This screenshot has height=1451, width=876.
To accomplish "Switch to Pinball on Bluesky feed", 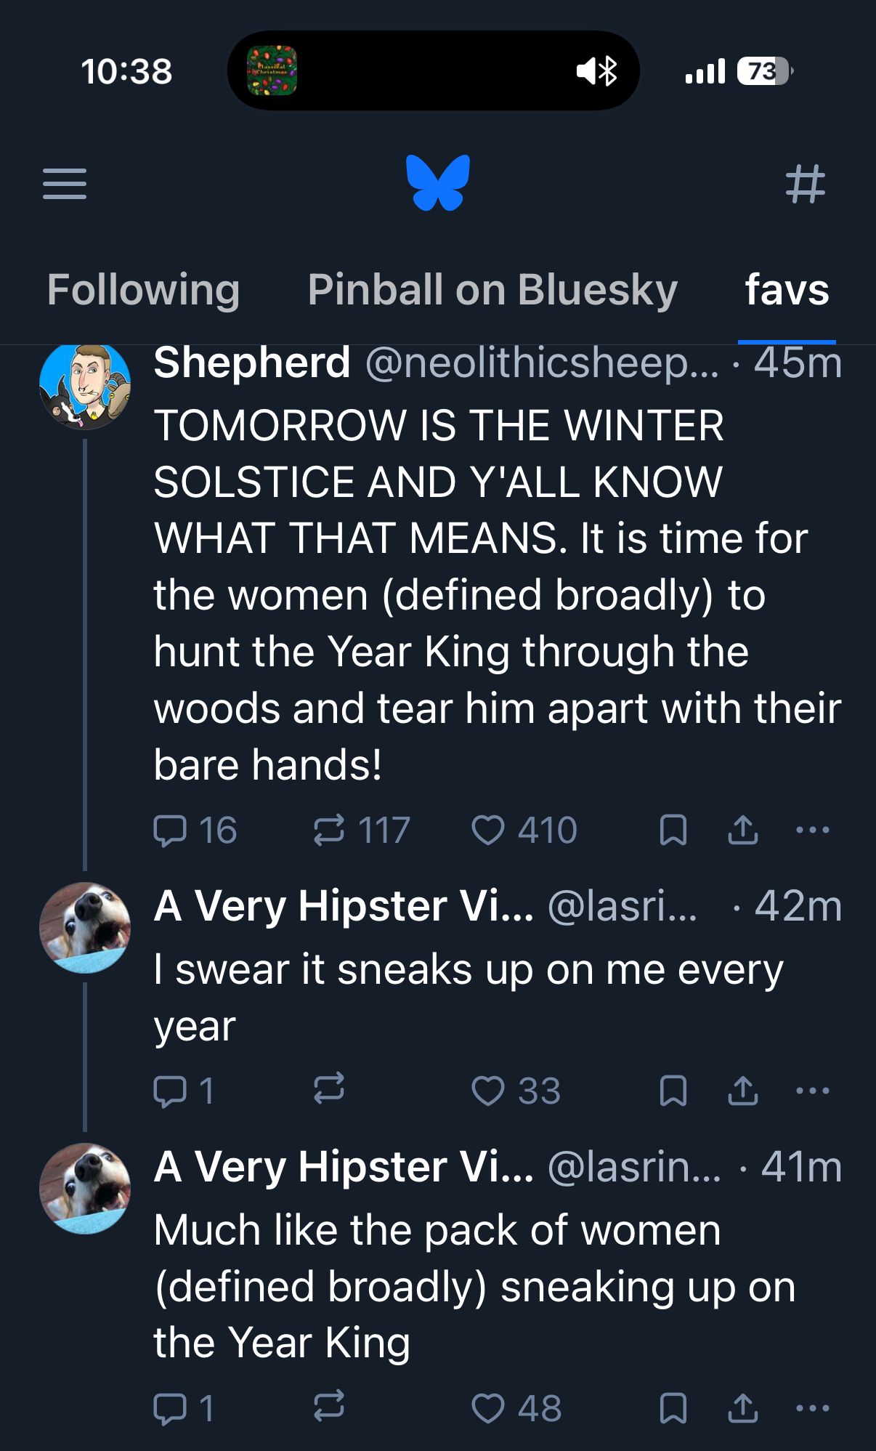I will 492,290.
